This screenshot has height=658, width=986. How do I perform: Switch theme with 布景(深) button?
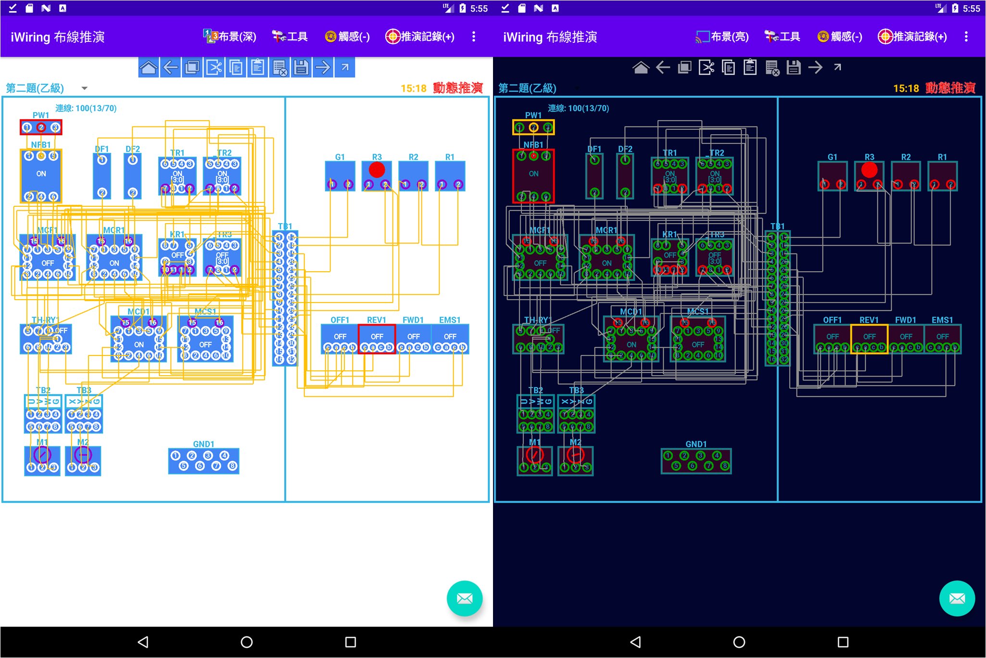coord(230,37)
